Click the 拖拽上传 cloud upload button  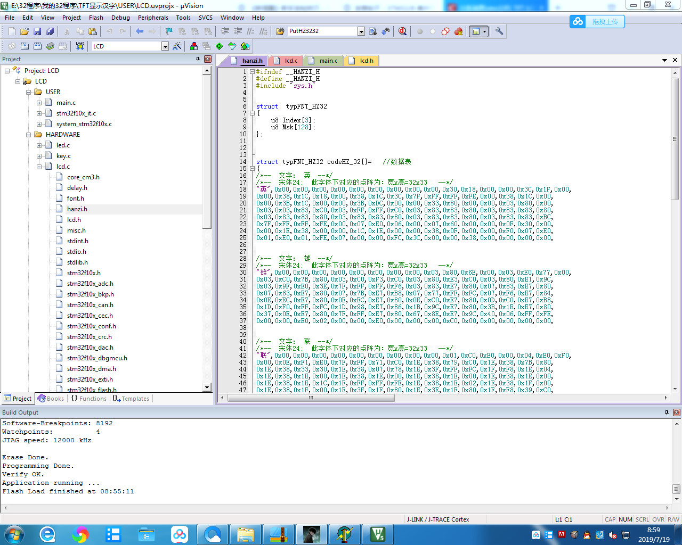[597, 22]
